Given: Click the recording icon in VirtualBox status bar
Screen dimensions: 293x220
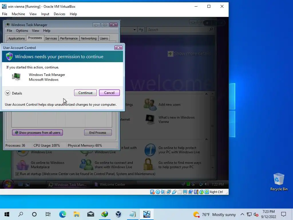Looking at the screenshot, I should (x=190, y=192).
